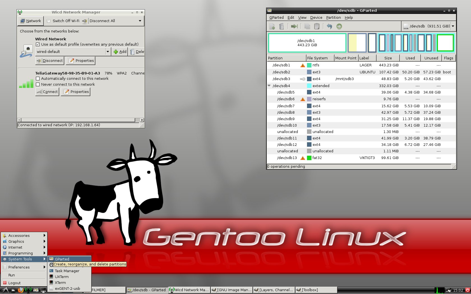The width and height of the screenshot is (471, 294).
Task: Expand the Accessories submenu
Action: coord(24,235)
